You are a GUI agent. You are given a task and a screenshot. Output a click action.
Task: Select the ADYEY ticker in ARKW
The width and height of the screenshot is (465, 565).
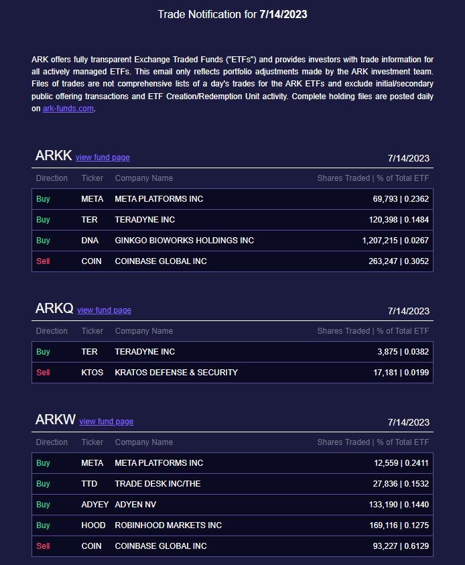pyautogui.click(x=94, y=505)
